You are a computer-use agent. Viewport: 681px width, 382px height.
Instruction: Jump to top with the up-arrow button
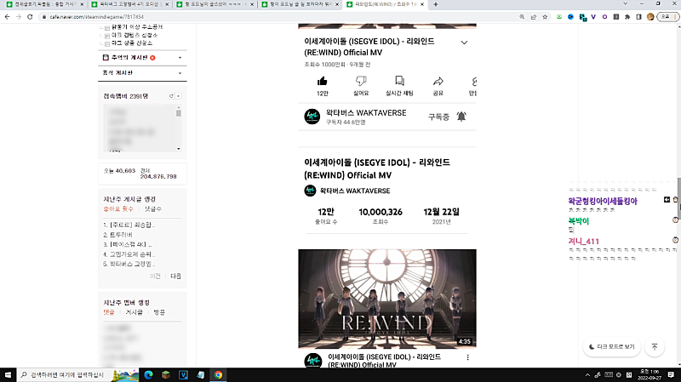click(655, 347)
